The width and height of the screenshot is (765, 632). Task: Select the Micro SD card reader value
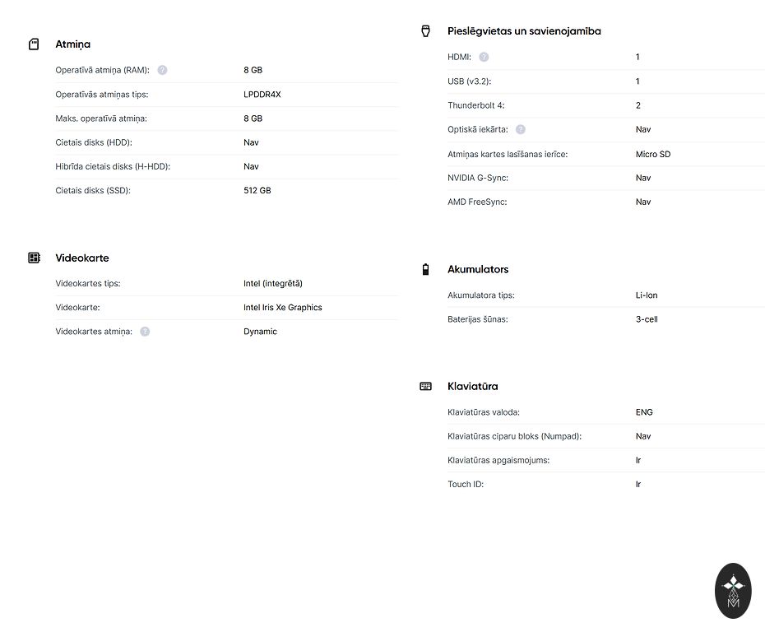[653, 154]
